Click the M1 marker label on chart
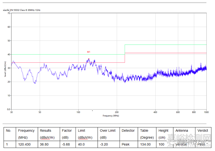The width and height of the screenshot is (215, 151). (x=89, y=52)
